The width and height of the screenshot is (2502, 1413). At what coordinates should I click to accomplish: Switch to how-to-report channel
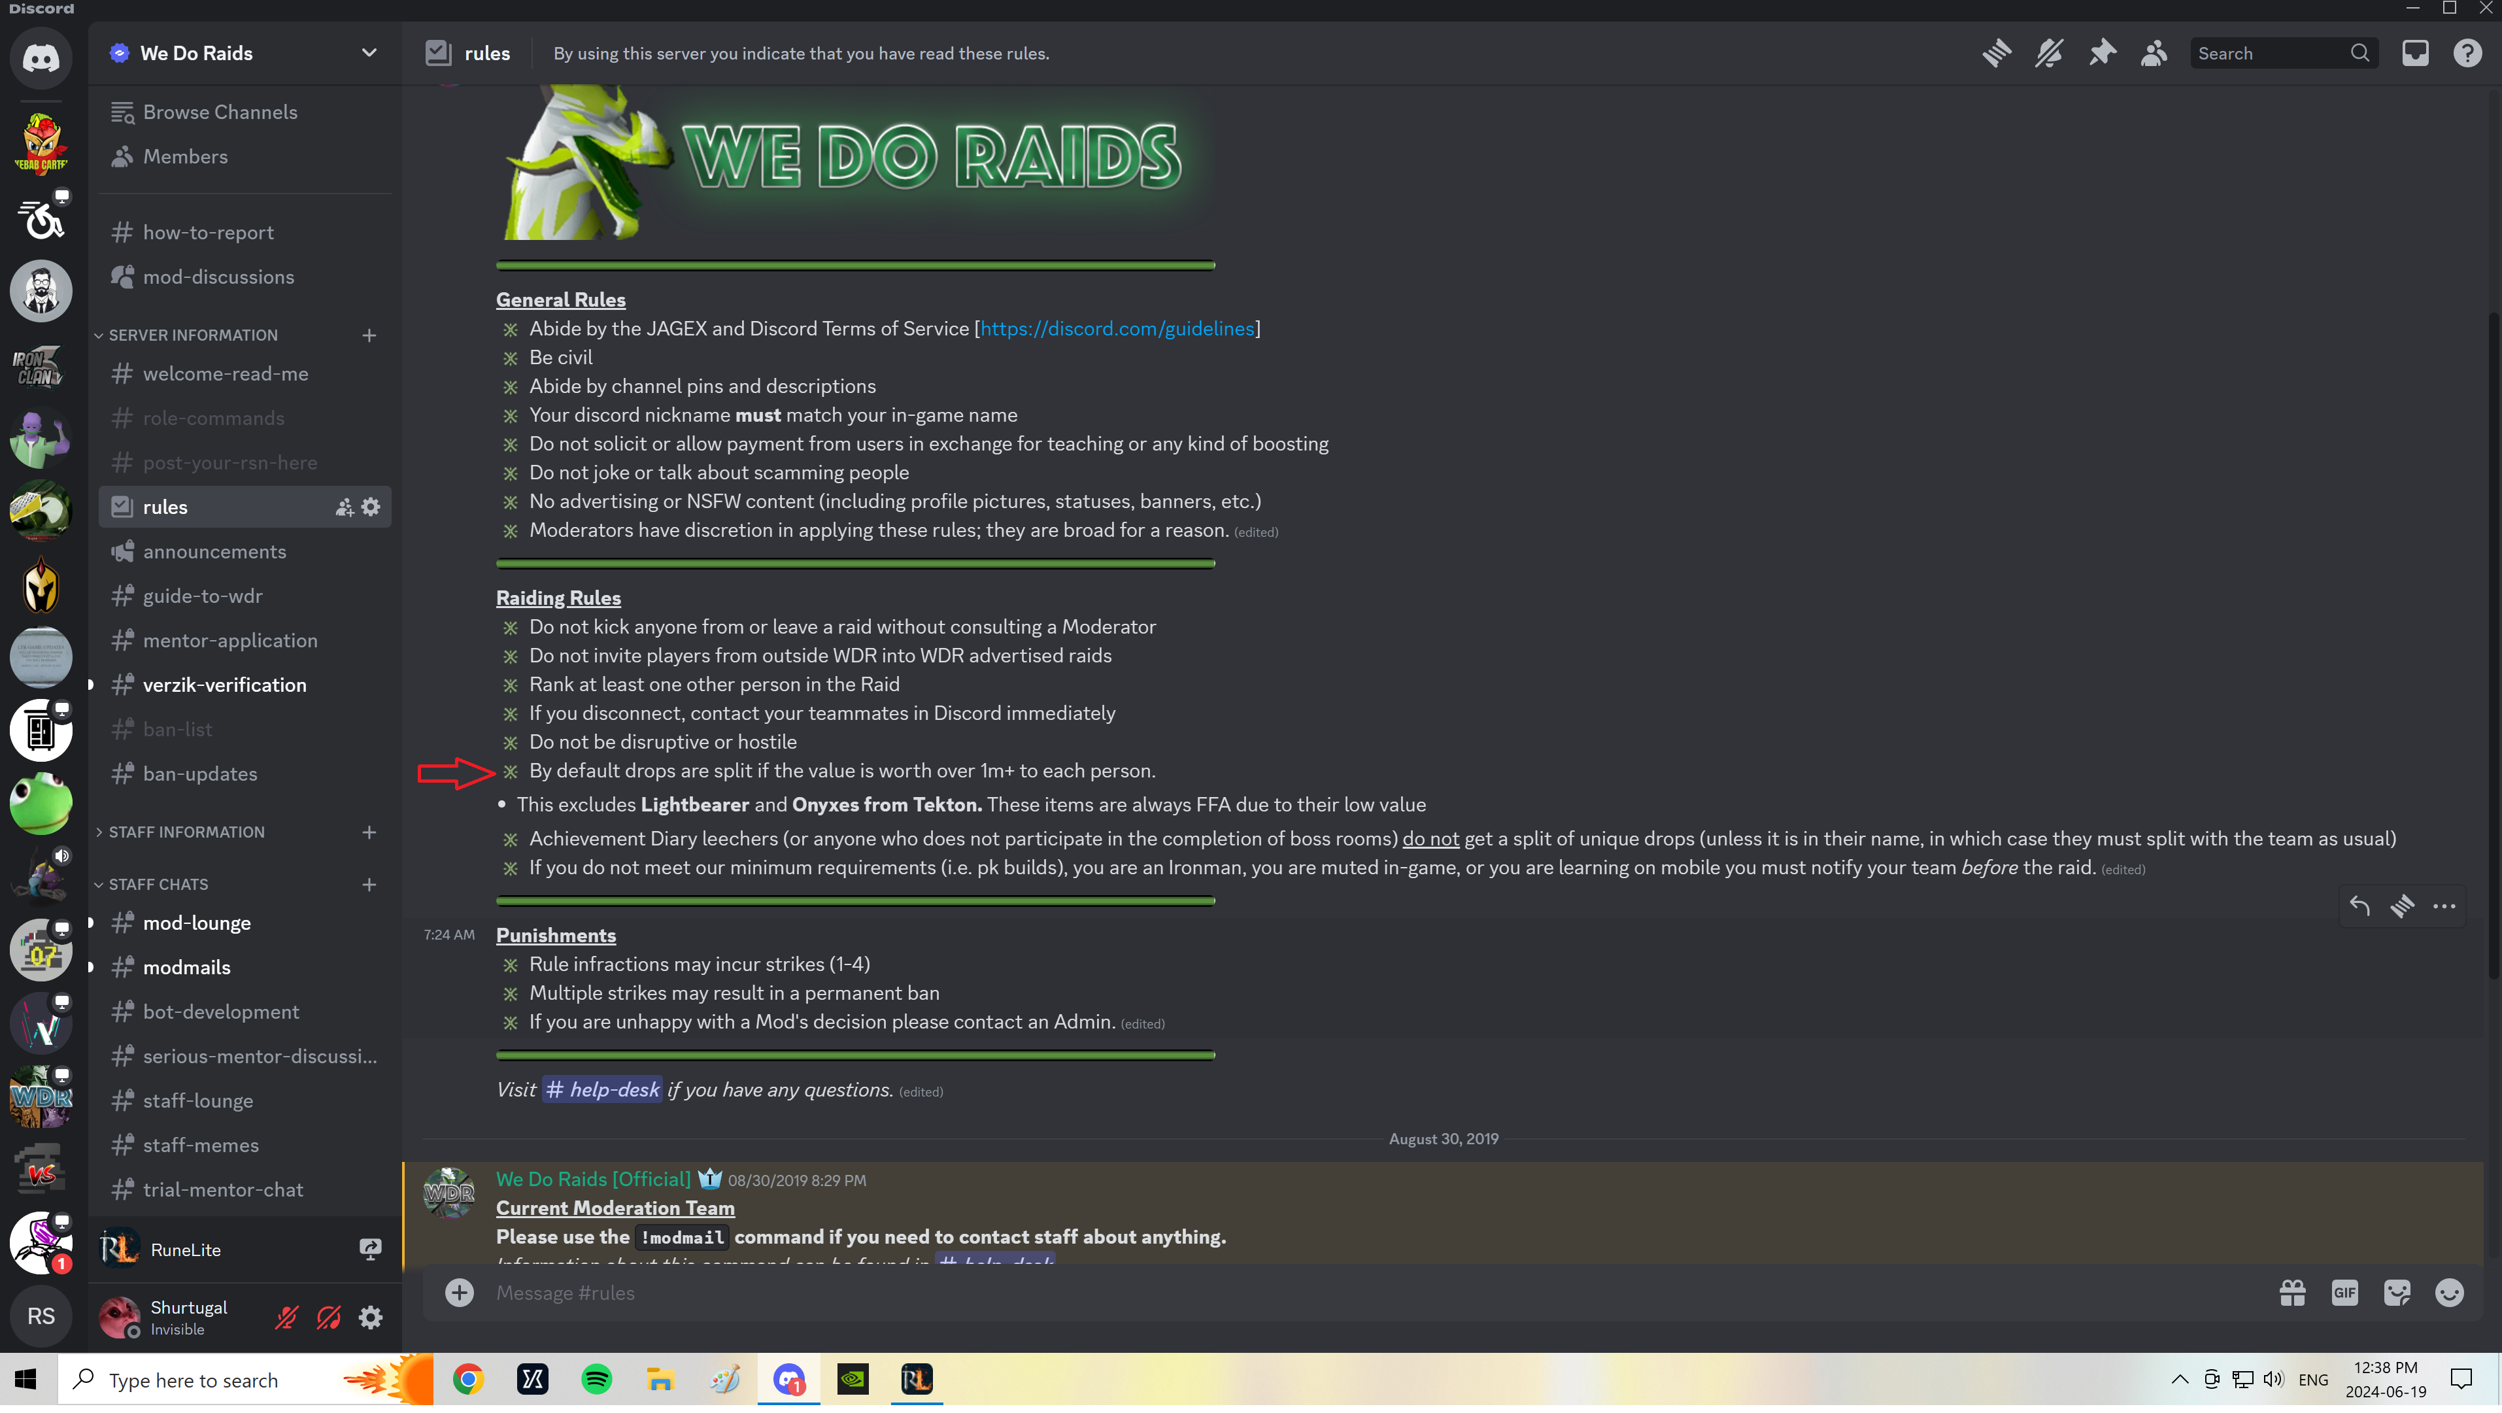click(245, 233)
